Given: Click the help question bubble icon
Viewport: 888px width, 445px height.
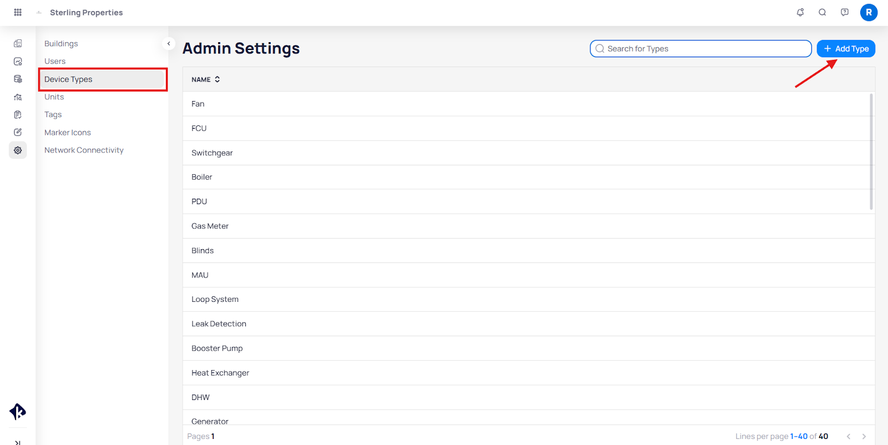Looking at the screenshot, I should (x=845, y=12).
